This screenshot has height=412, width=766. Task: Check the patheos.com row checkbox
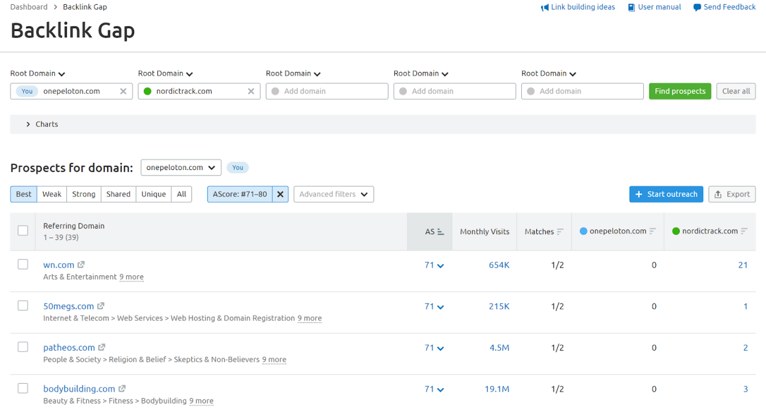[x=23, y=347]
